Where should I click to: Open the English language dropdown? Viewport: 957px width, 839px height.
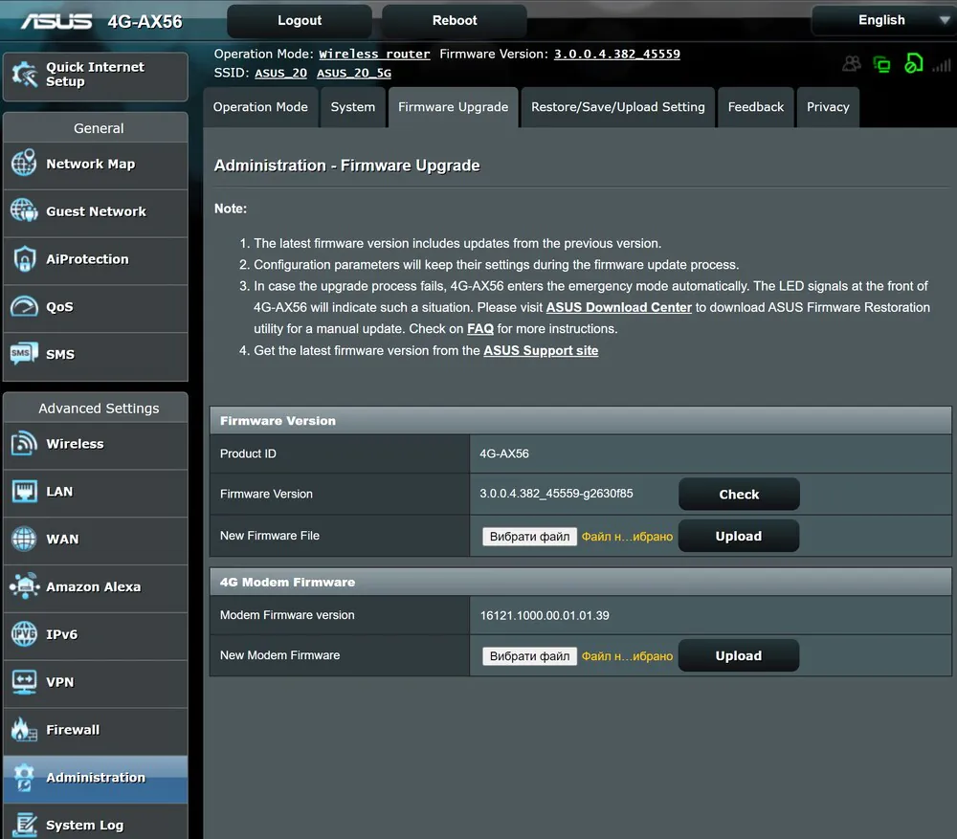883,20
